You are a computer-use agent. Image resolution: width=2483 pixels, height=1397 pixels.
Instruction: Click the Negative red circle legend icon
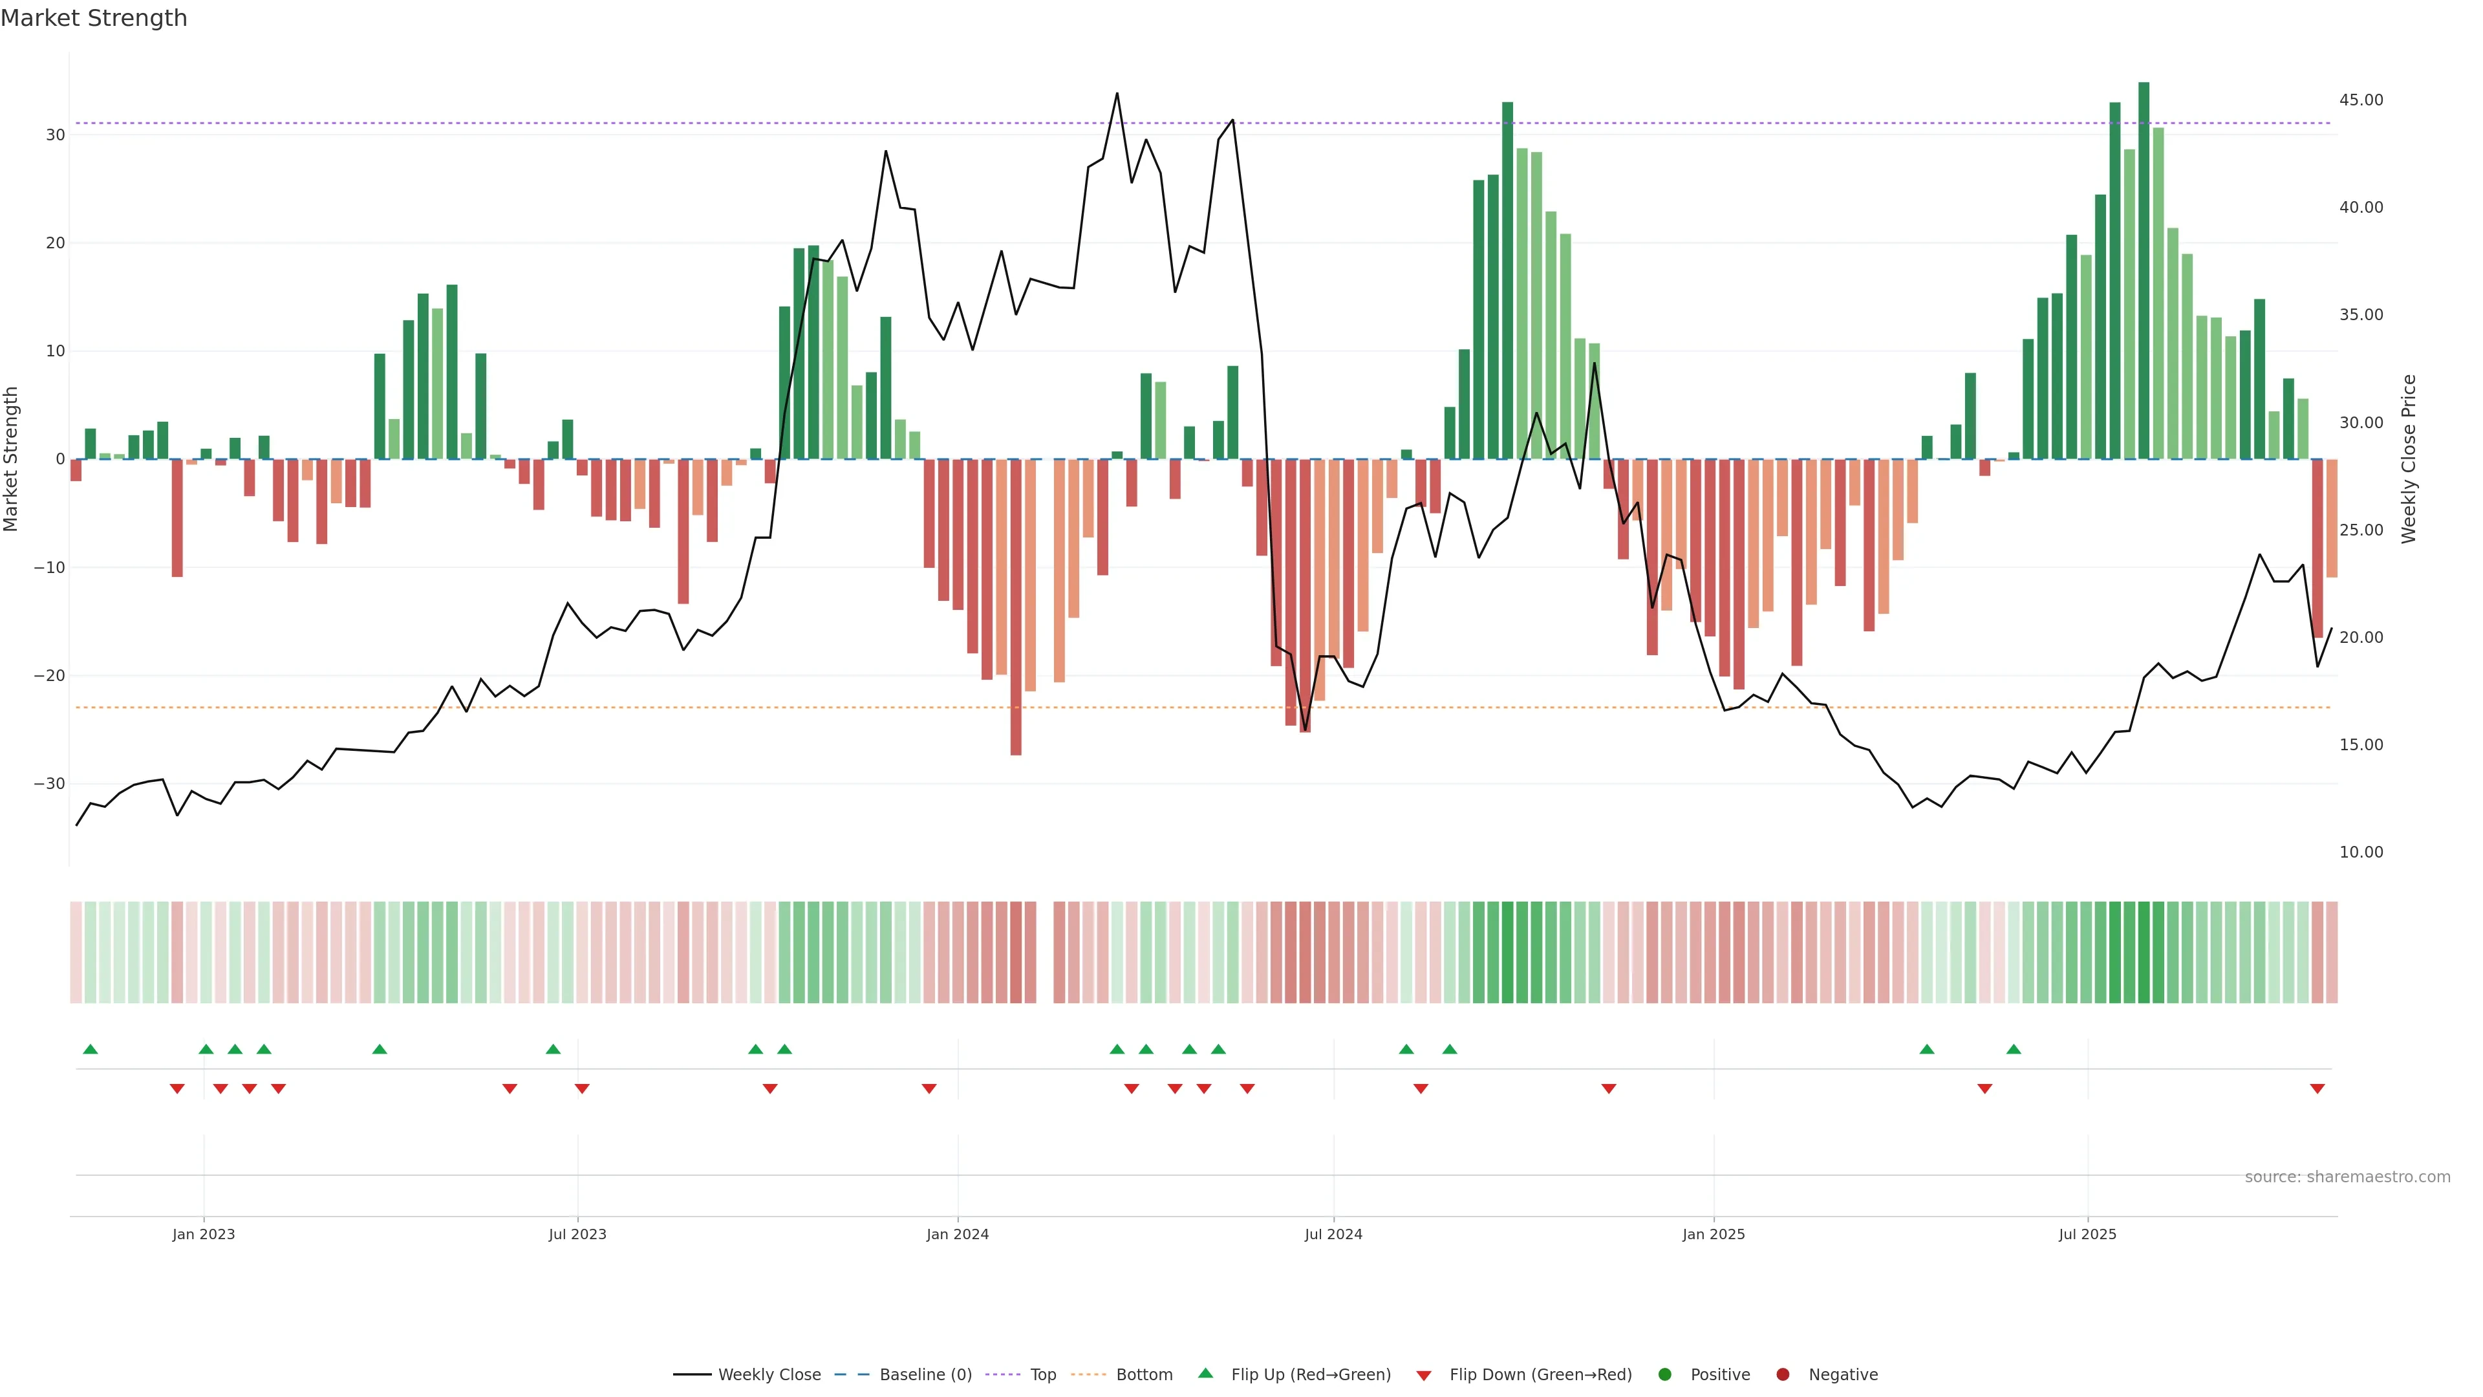[x=1782, y=1375]
